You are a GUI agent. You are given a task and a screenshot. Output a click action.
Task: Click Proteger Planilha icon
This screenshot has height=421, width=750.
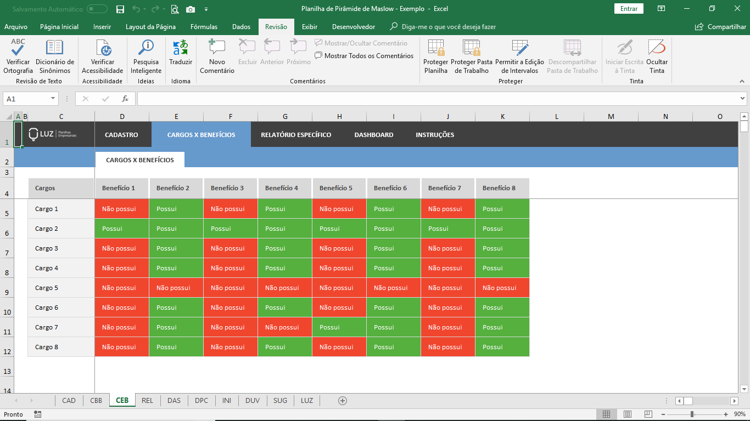pyautogui.click(x=436, y=56)
